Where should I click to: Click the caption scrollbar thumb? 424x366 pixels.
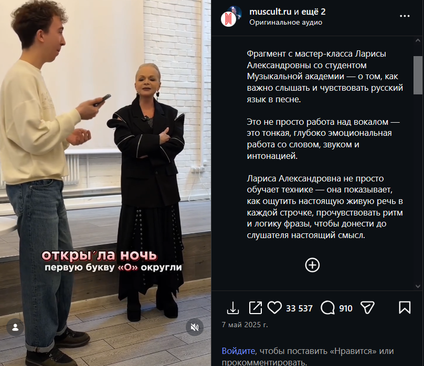click(x=418, y=75)
